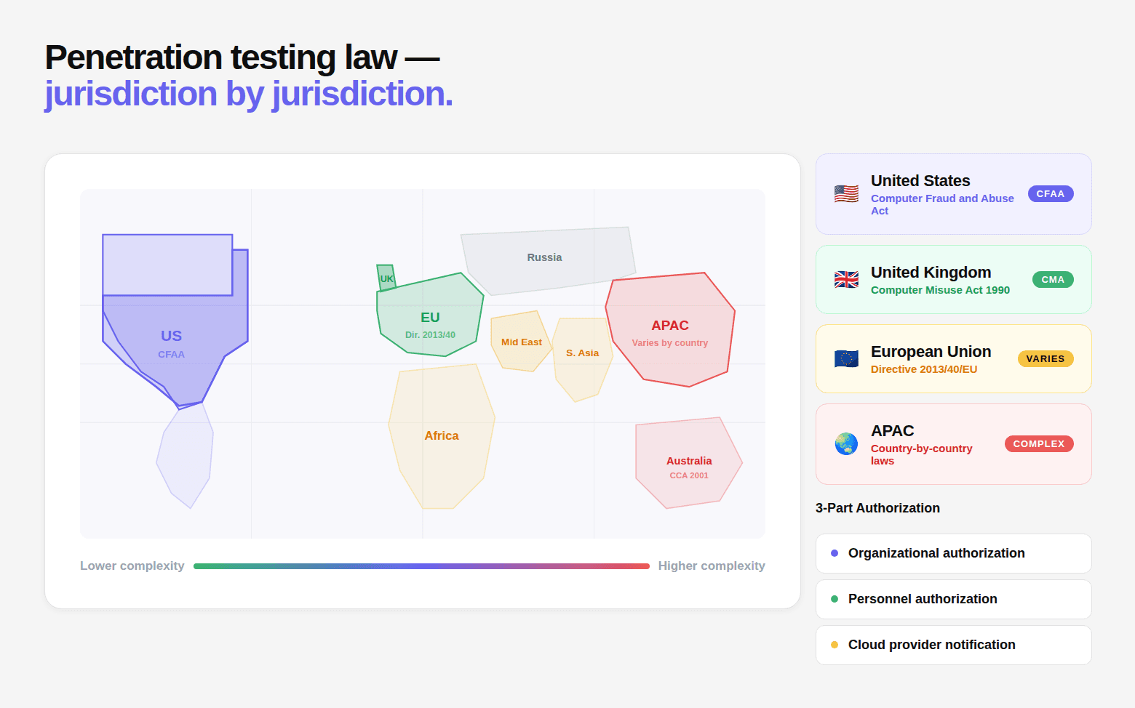Select the purple dot beside Organizational authorization
The image size is (1135, 708).
click(835, 553)
